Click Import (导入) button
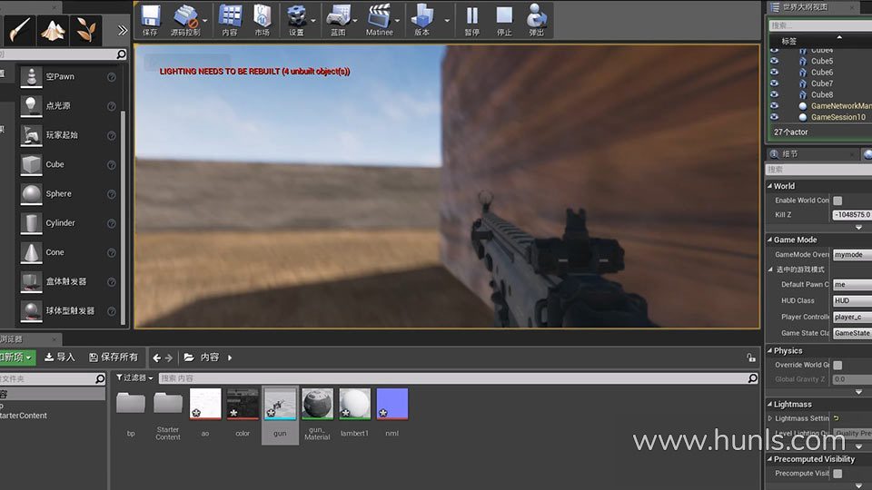 coord(60,358)
